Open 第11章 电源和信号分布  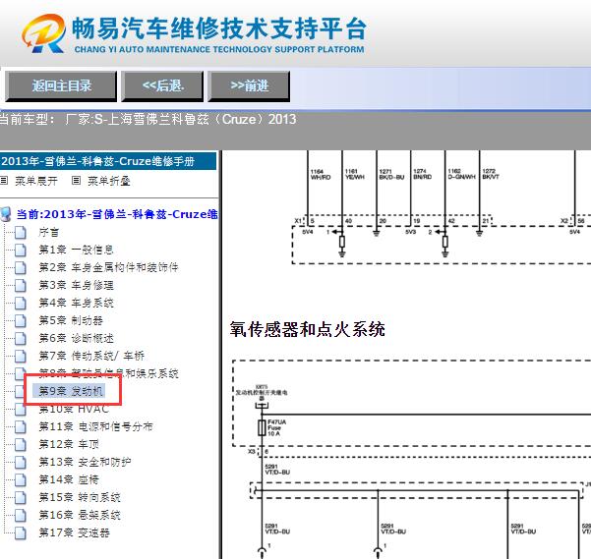point(95,426)
